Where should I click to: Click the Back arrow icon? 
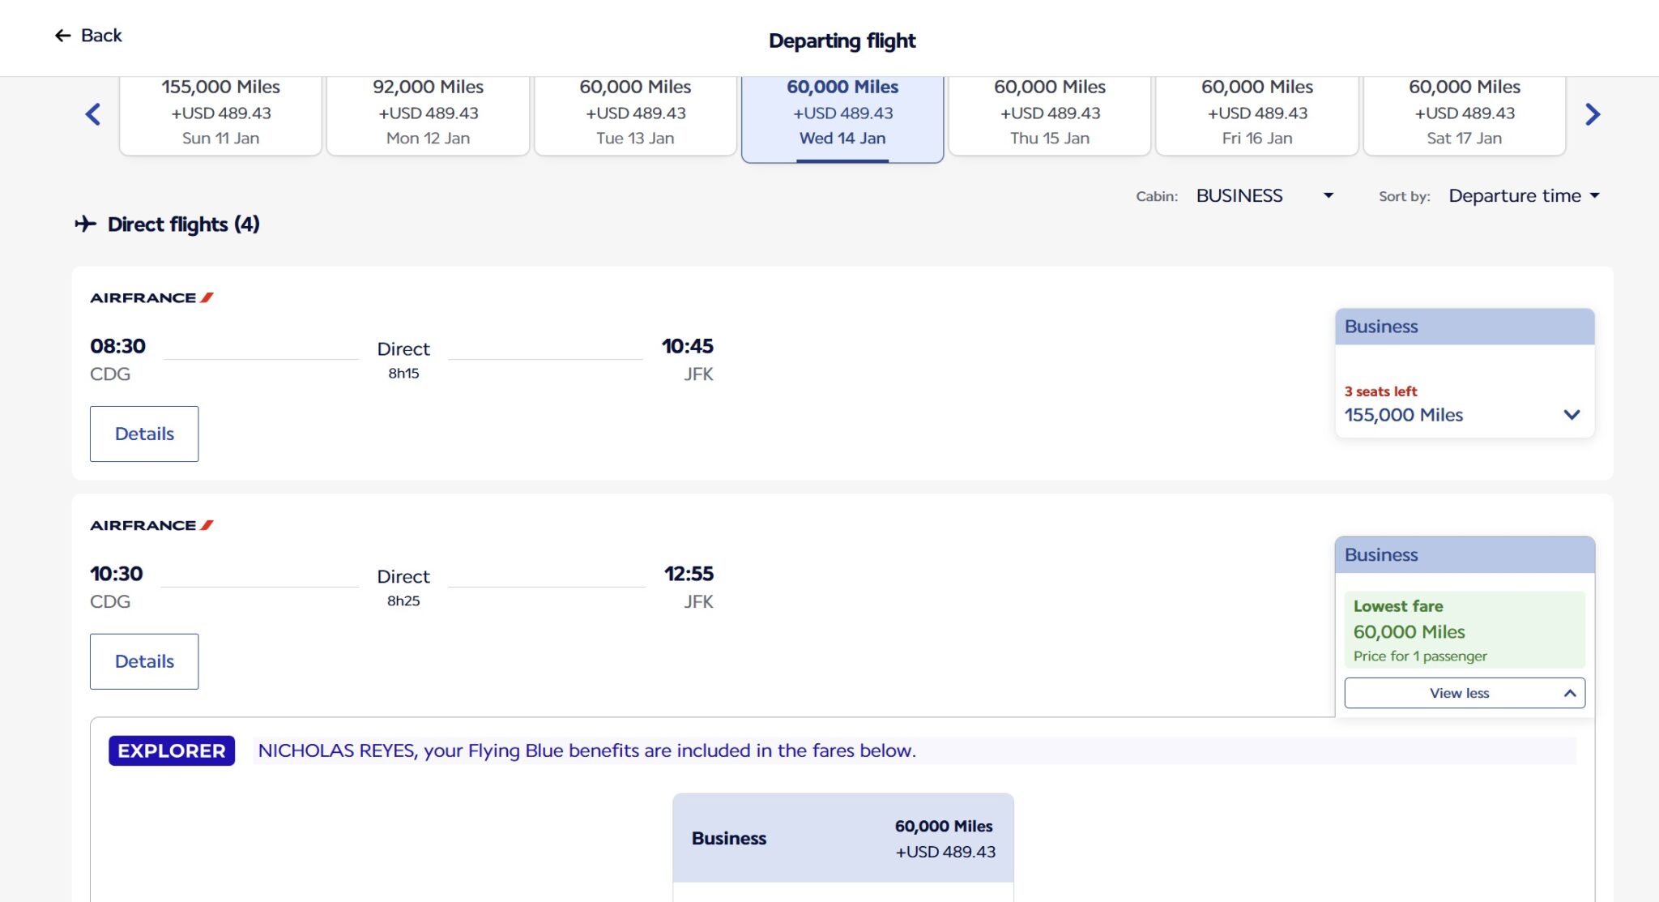click(62, 36)
